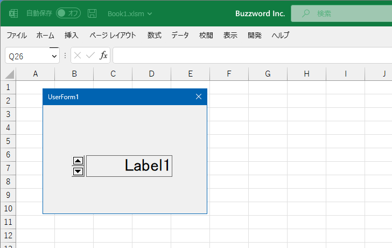Switch to the 開発 ribbon tab

[x=255, y=35]
